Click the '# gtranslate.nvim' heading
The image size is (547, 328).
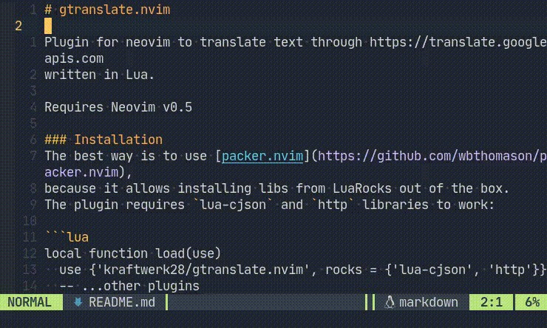[x=107, y=10]
